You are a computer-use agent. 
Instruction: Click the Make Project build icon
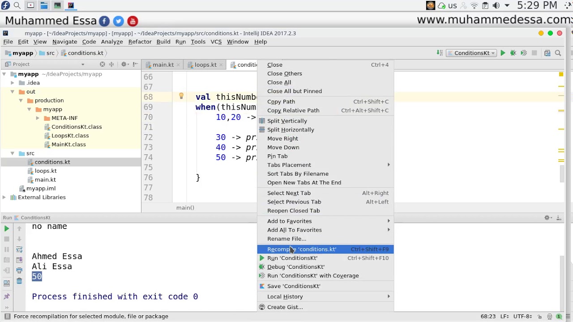point(440,53)
